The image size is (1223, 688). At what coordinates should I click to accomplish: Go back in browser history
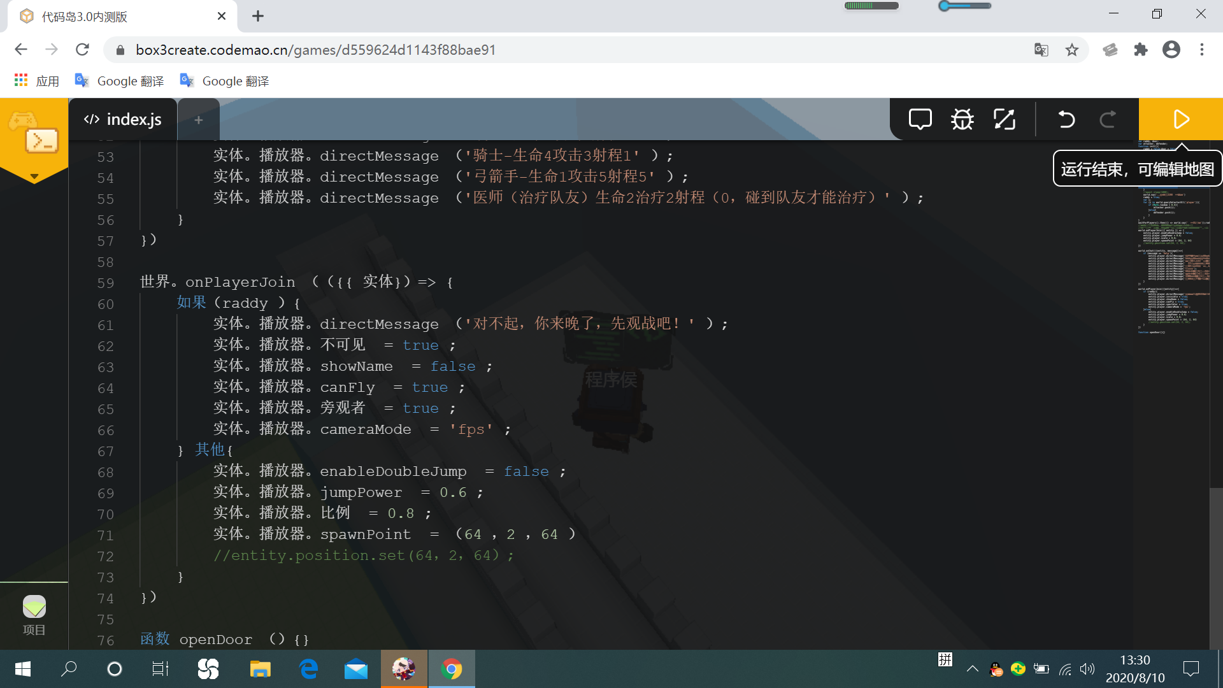(x=21, y=50)
